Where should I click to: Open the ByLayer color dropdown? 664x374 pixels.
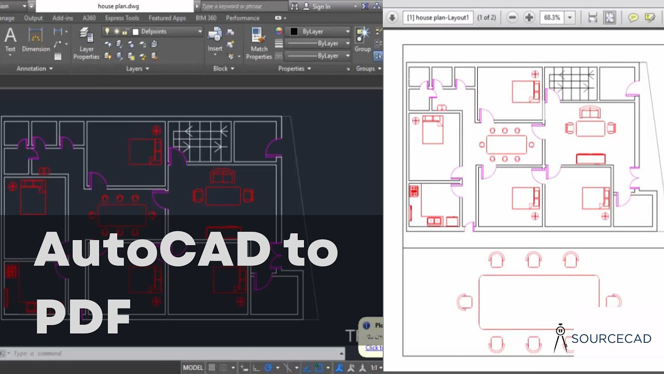tap(348, 32)
